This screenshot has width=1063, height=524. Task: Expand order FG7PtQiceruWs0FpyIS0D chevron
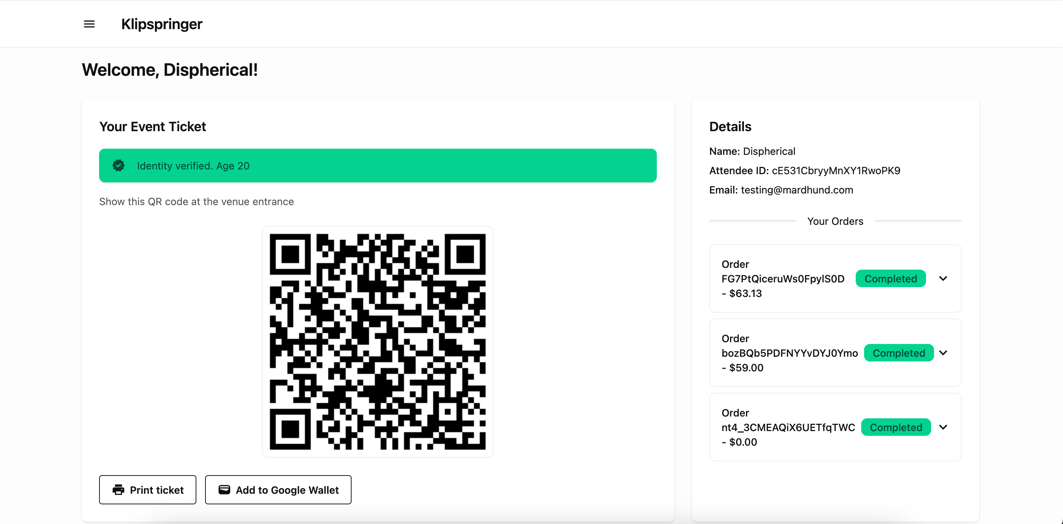[943, 278]
